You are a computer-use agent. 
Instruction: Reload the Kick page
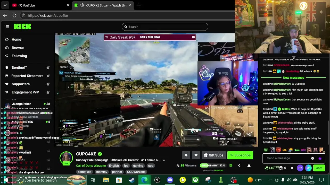[x=14, y=15]
